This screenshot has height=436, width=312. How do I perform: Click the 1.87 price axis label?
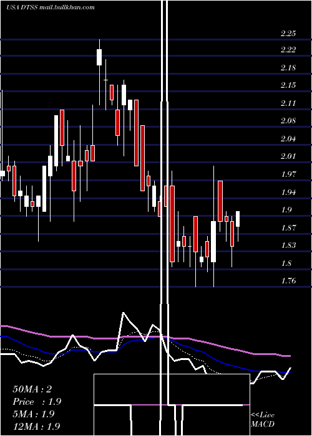point(288,228)
